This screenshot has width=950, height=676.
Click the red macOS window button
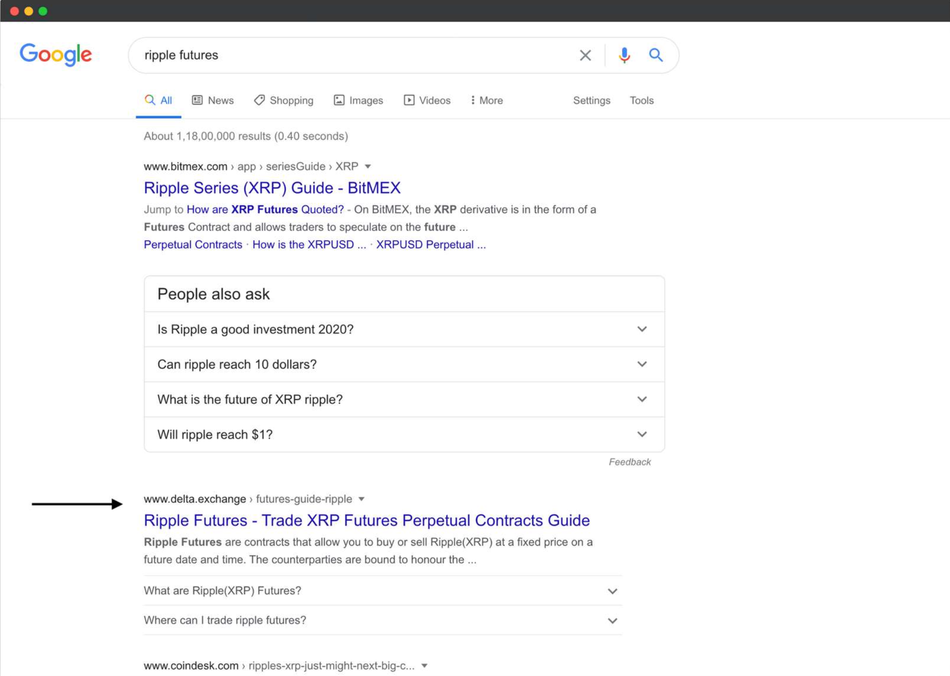14,11
